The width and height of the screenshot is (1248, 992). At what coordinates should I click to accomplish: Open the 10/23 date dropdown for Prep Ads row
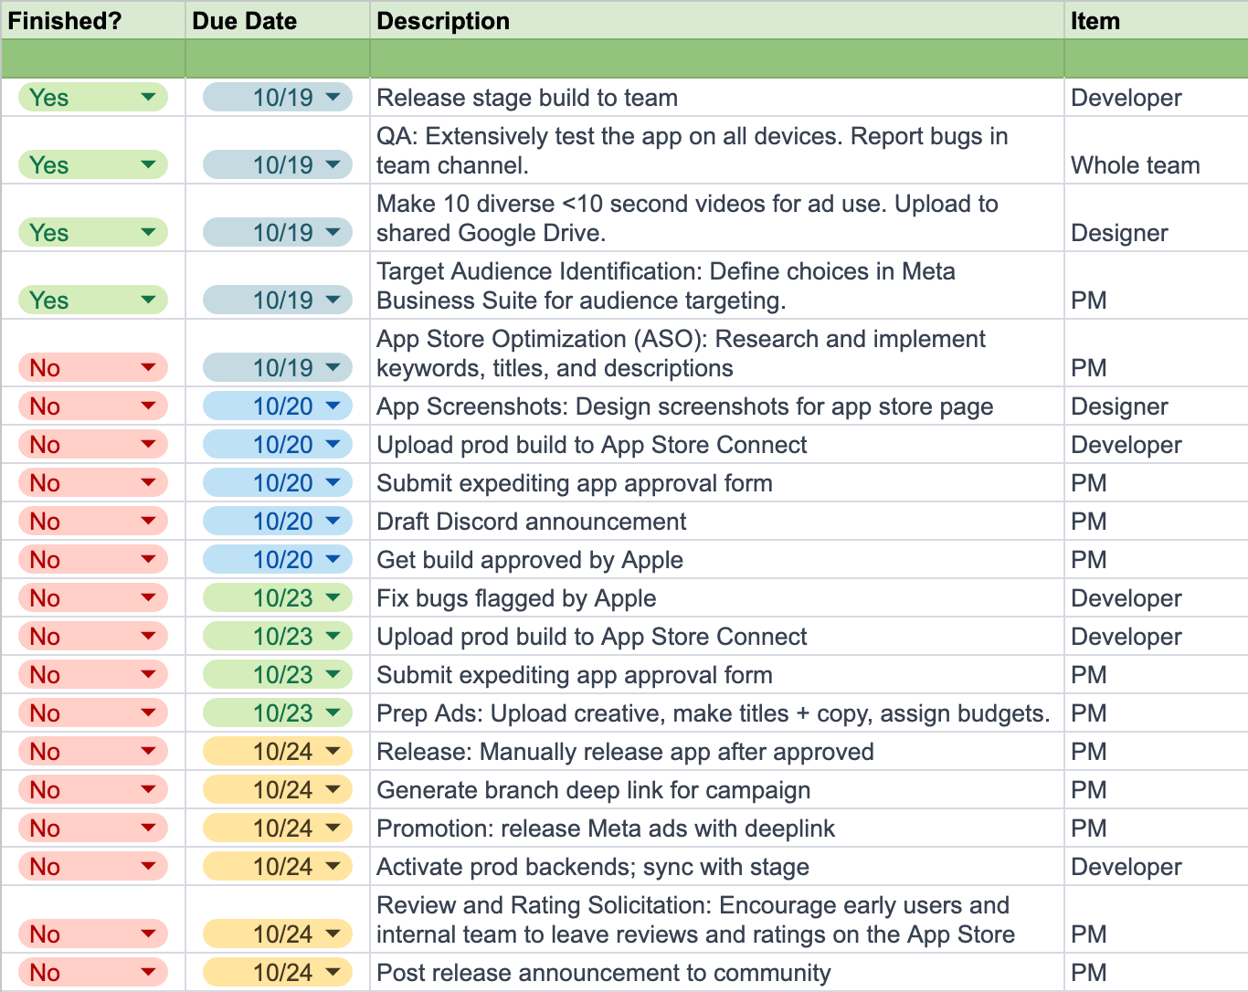[278, 713]
